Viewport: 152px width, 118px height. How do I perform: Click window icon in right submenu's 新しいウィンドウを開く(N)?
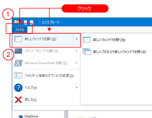(87, 40)
